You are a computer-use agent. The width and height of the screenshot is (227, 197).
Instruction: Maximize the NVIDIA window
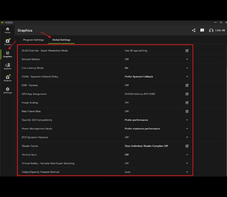(221, 22)
